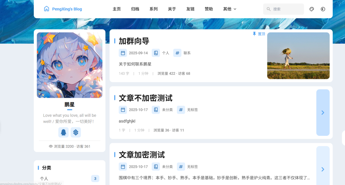Click the QQ penguin icon in profile

click(63, 132)
